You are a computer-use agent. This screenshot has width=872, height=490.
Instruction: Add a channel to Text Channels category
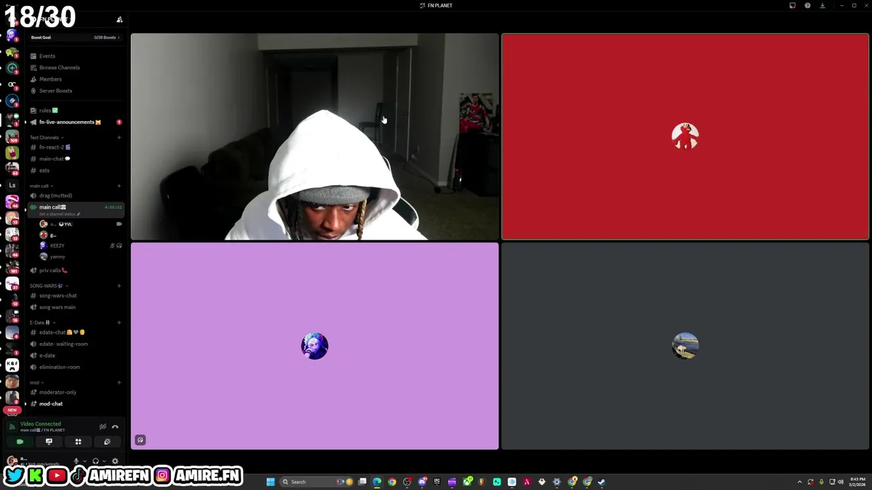coord(119,137)
